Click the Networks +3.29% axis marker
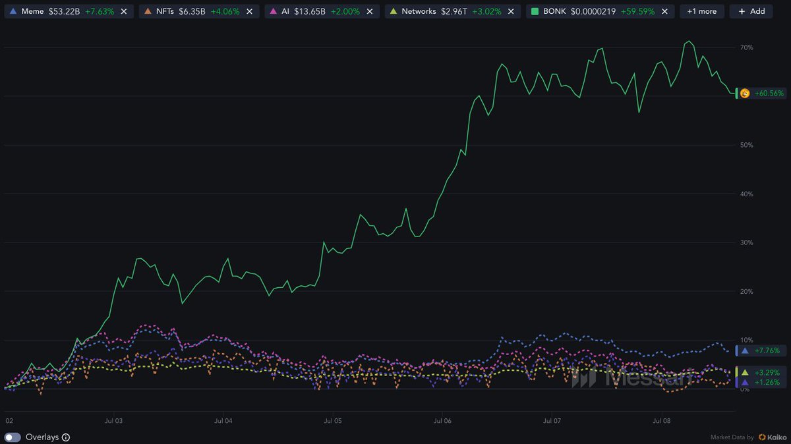 click(762, 373)
